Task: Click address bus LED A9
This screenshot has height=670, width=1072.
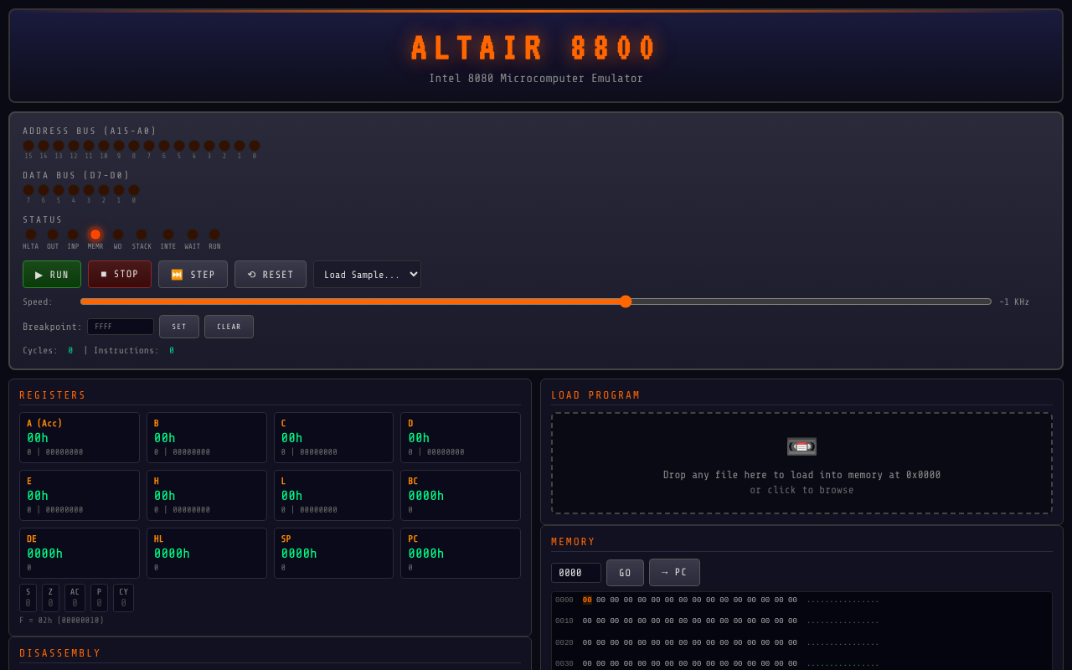Action: [x=119, y=146]
